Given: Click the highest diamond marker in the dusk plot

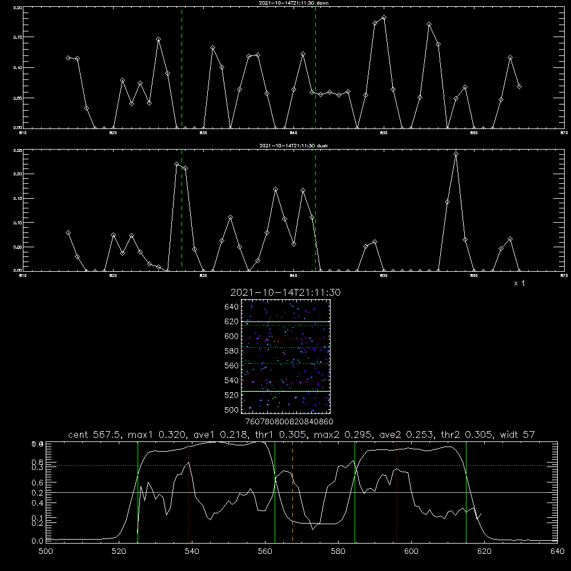Looking at the screenshot, I should click(x=456, y=154).
